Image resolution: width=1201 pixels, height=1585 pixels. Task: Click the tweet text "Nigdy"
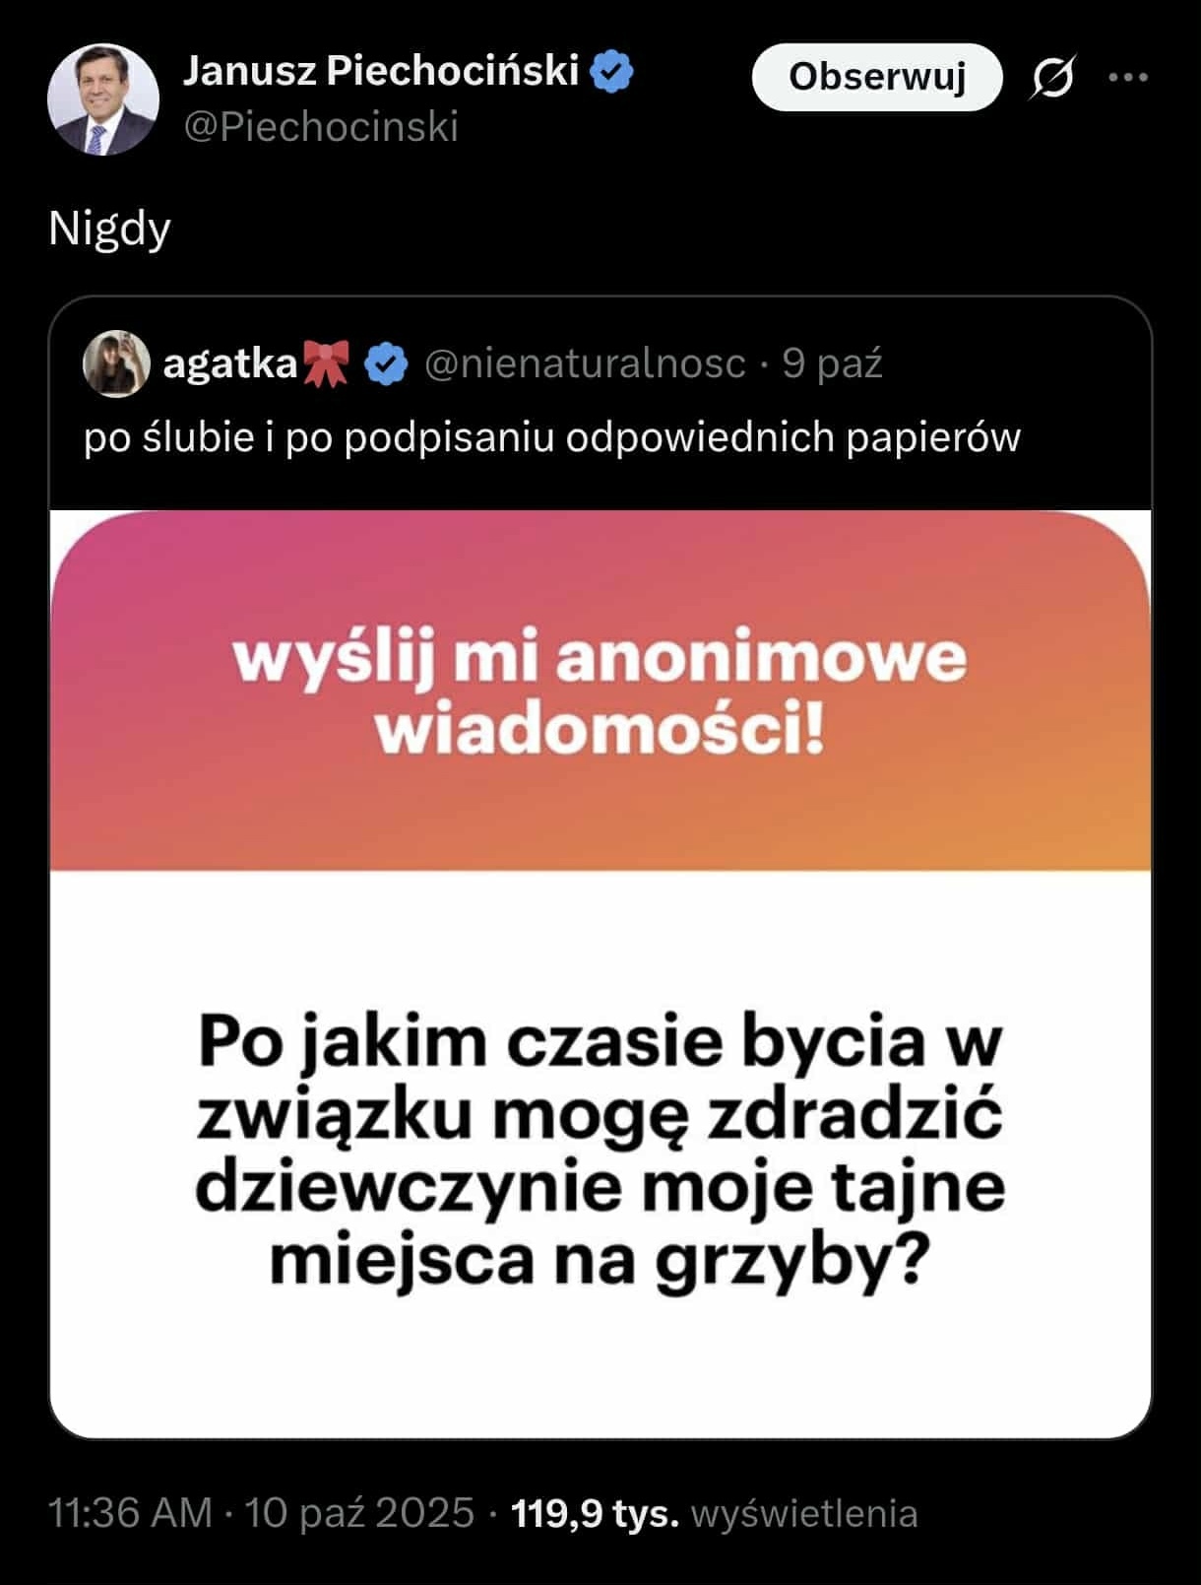(x=109, y=229)
